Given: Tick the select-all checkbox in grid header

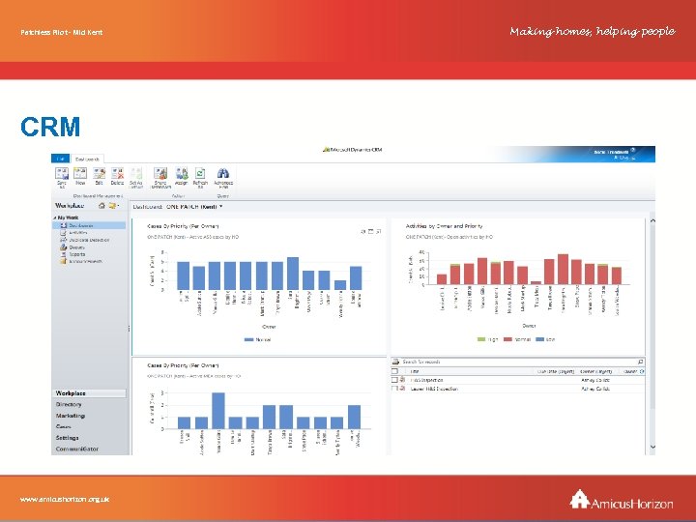Looking at the screenshot, I should pyautogui.click(x=394, y=371).
